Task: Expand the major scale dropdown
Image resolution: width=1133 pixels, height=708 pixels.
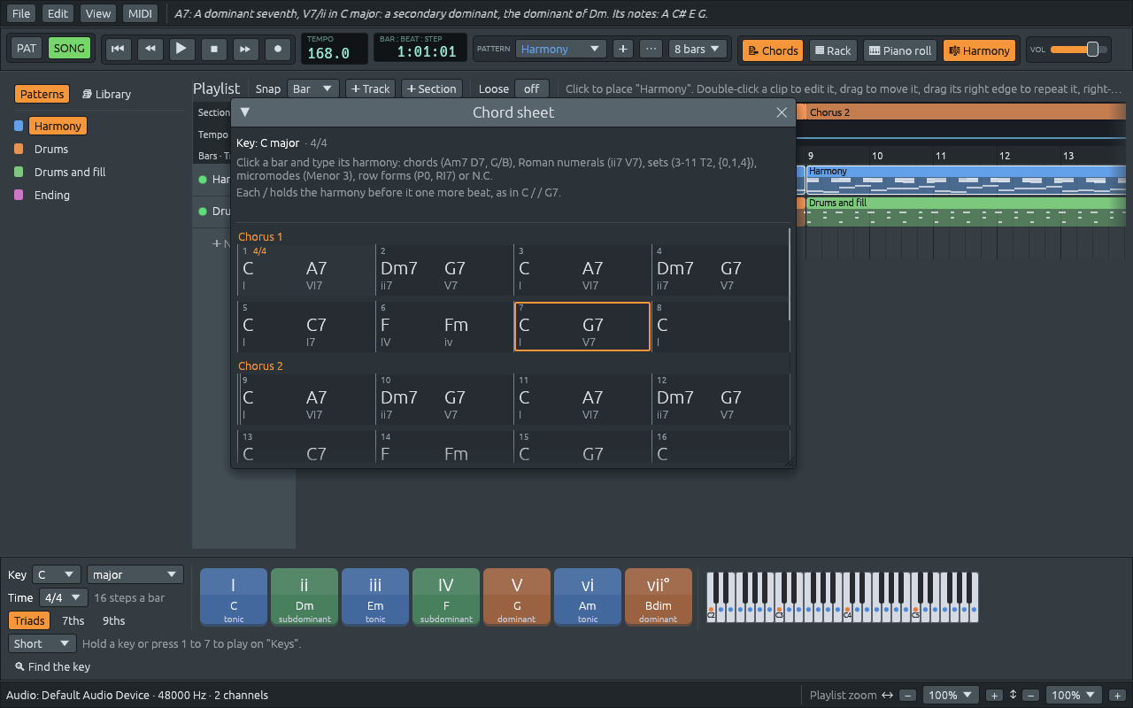Action: coord(135,574)
